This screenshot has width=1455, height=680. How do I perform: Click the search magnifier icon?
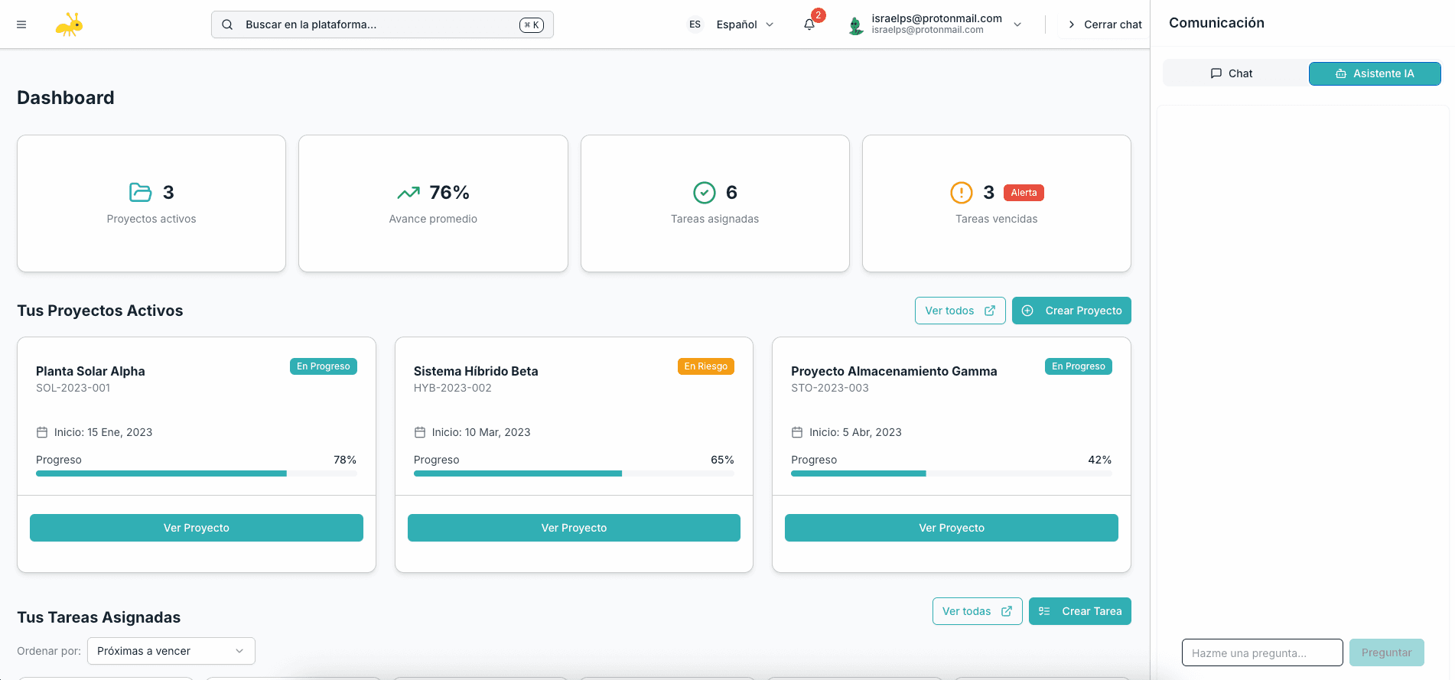click(x=227, y=24)
